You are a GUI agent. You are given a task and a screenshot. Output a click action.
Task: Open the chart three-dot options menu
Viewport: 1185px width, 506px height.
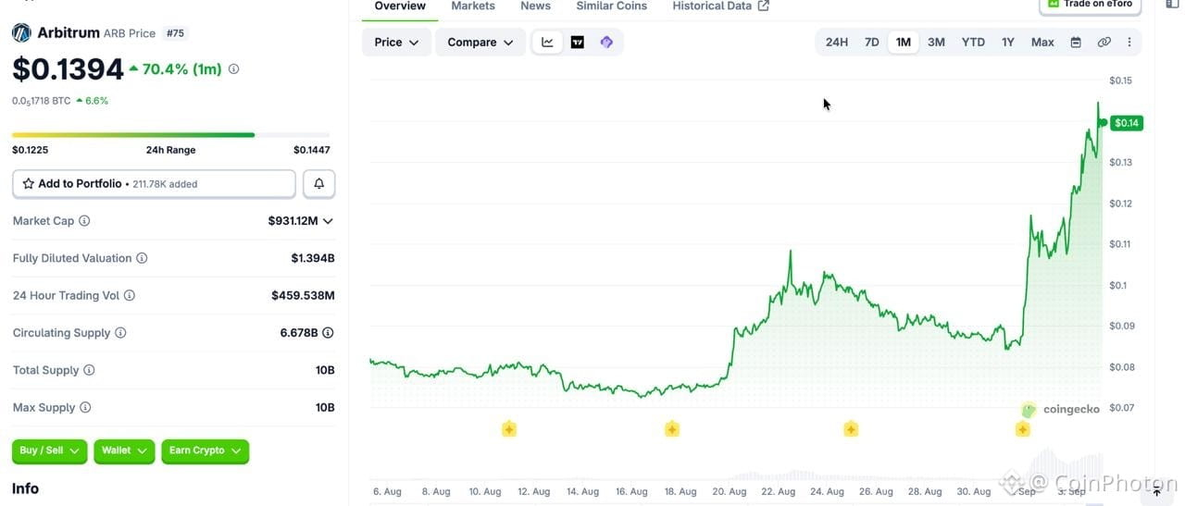(x=1129, y=43)
